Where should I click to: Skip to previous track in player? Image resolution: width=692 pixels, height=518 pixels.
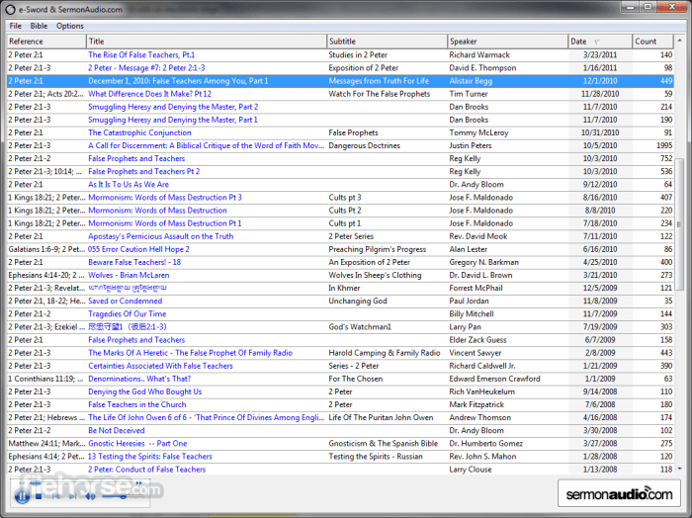tap(55, 496)
